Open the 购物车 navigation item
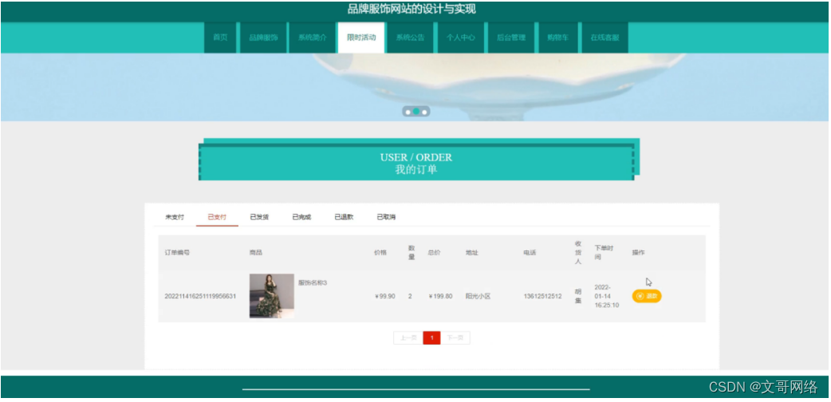The height and width of the screenshot is (402, 831). [558, 37]
